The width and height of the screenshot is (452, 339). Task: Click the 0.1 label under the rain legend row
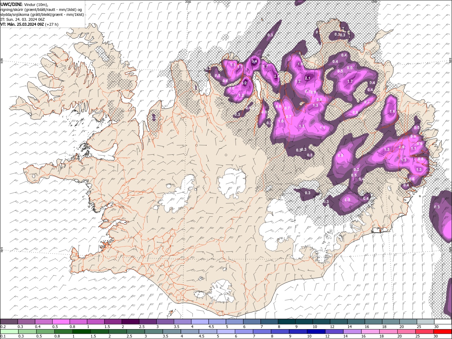(x=2, y=337)
